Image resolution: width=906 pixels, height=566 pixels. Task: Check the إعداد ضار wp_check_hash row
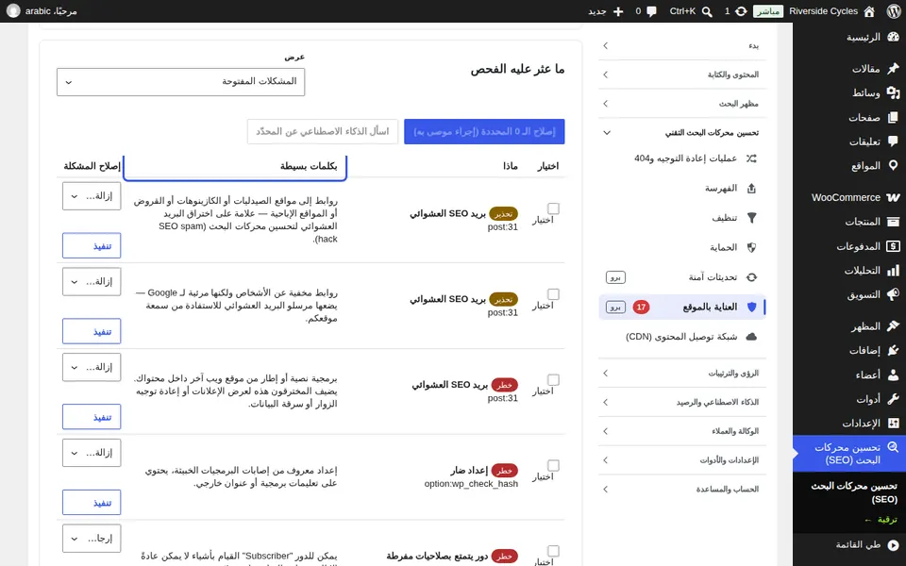pos(554,465)
